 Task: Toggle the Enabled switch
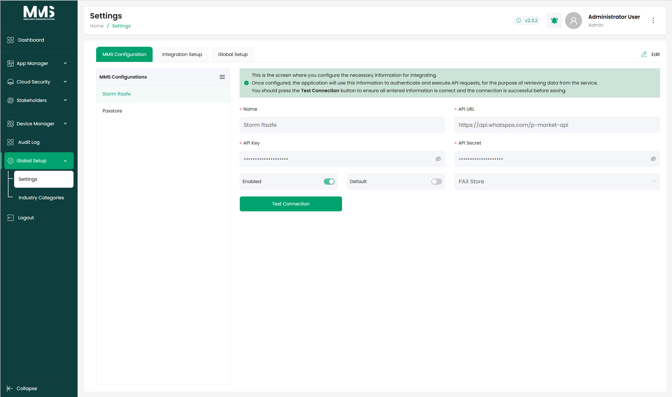(329, 182)
